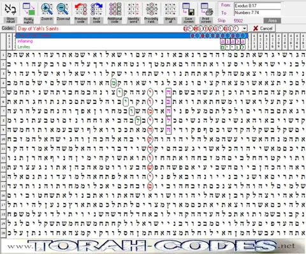This screenshot has height=254, width=306.
Task: Click row number 20 header
Action: tap(3, 232)
